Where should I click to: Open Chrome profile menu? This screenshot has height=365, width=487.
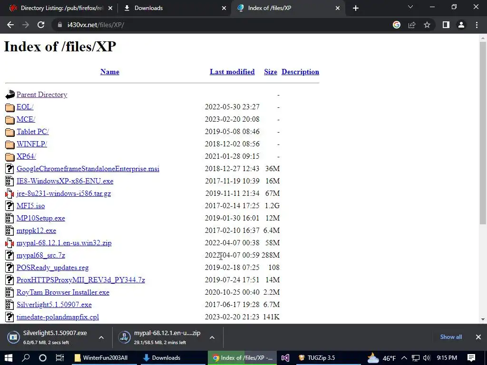click(461, 25)
